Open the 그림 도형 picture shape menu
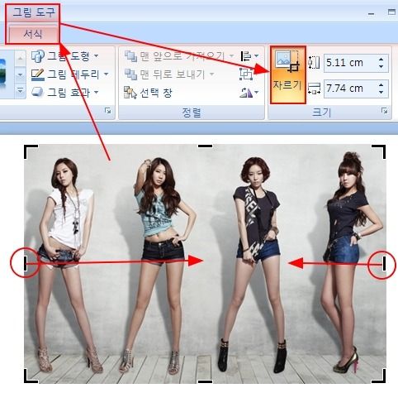 [65, 56]
